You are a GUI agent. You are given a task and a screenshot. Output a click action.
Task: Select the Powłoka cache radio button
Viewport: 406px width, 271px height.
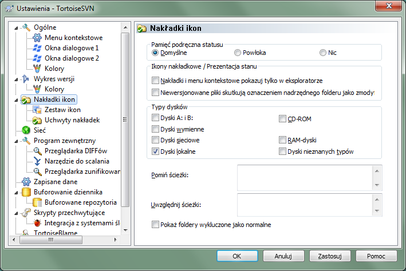point(238,53)
